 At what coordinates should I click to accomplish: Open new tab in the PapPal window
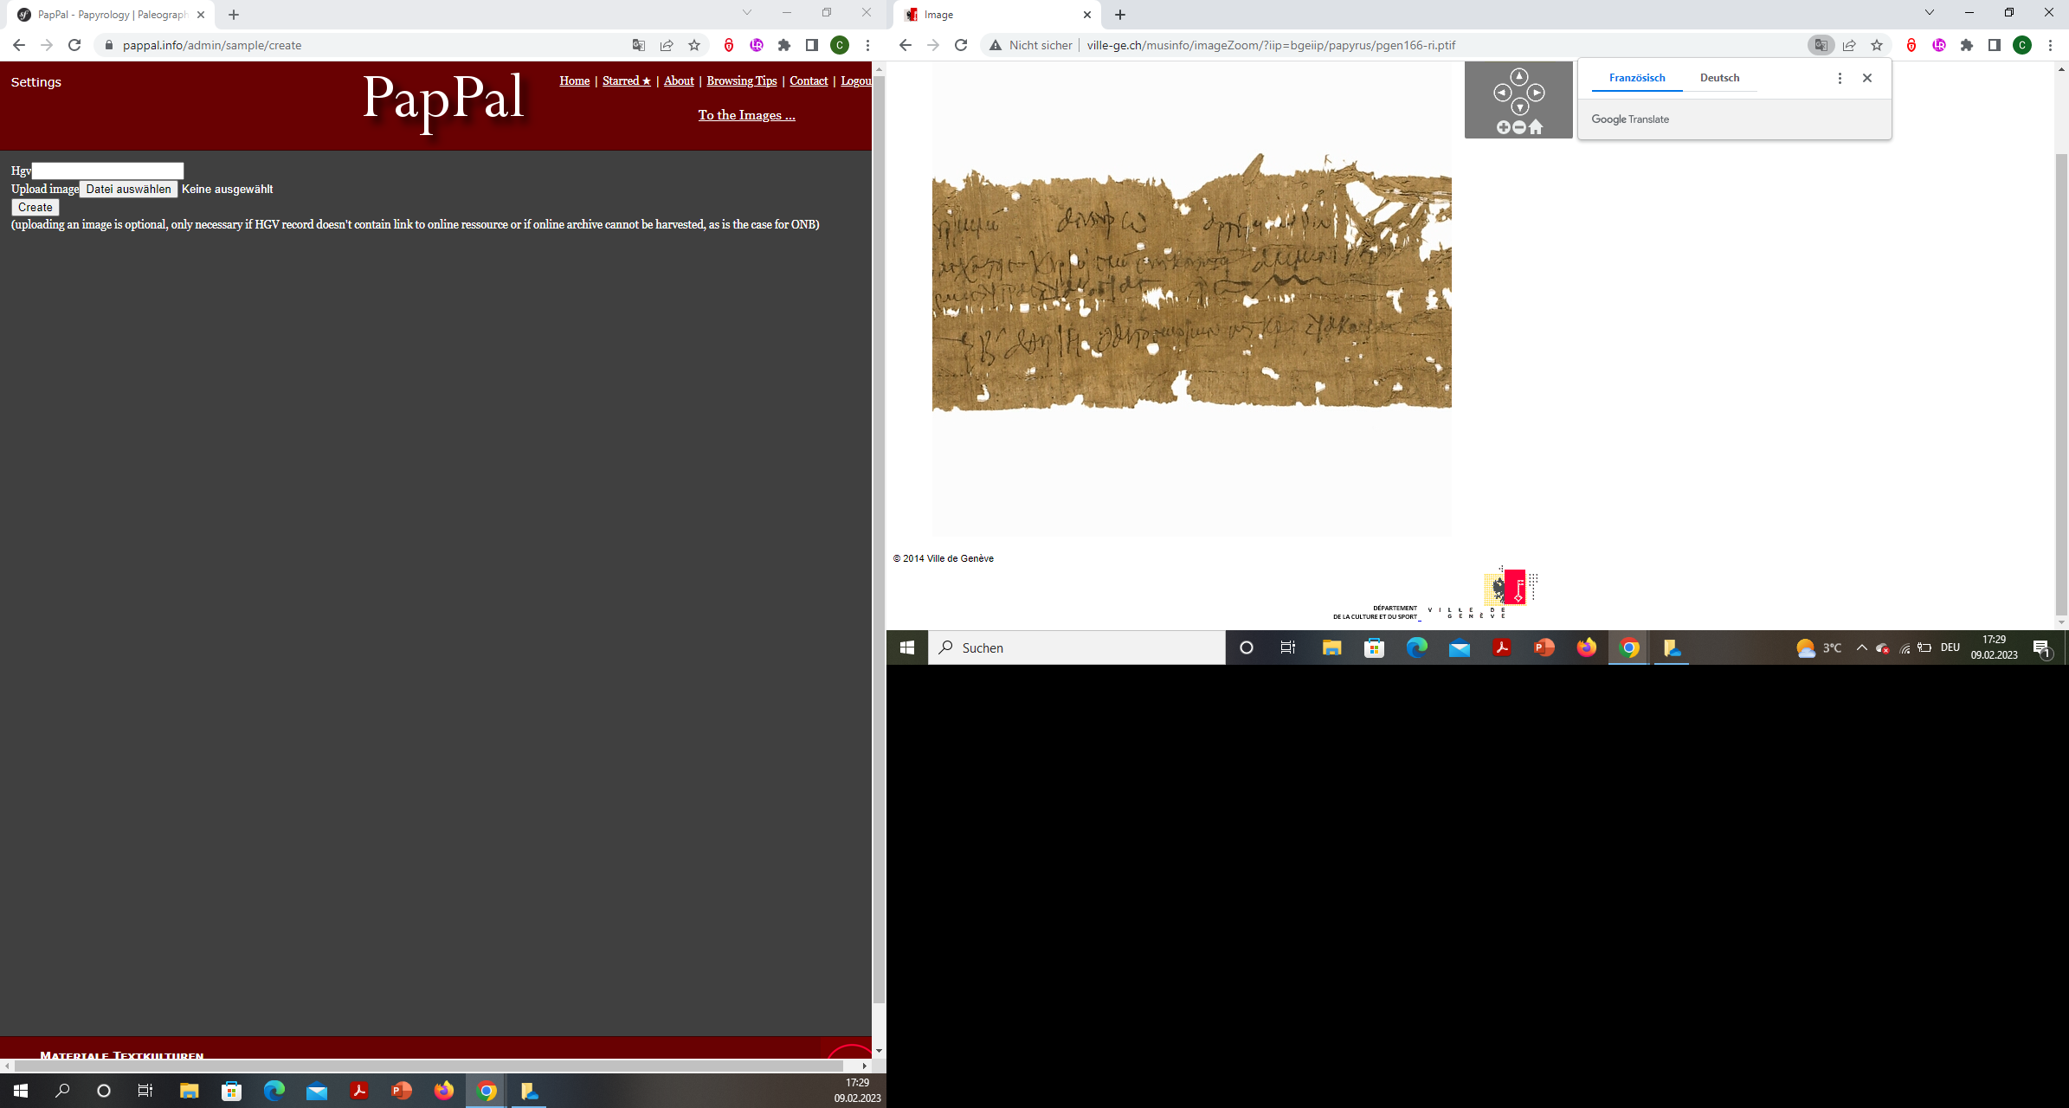[x=234, y=15]
